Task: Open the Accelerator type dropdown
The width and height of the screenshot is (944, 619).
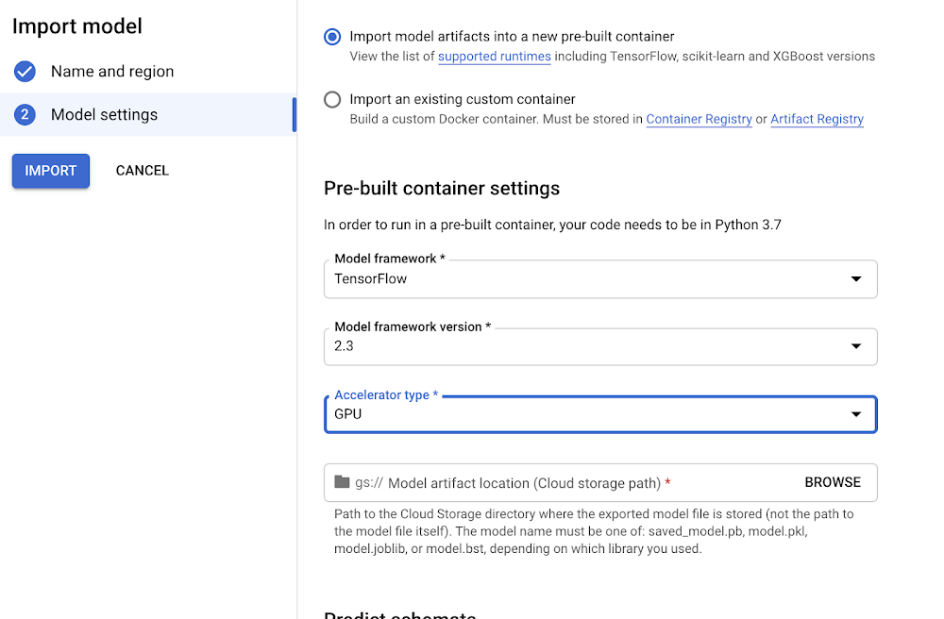Action: point(600,414)
